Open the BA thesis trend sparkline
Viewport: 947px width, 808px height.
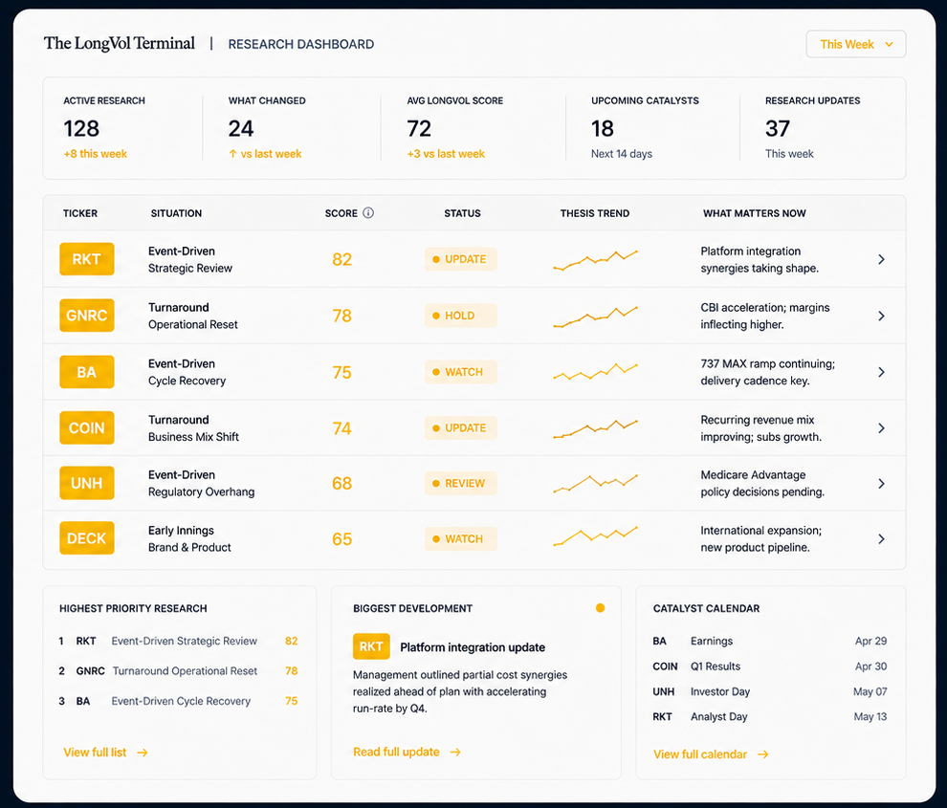(596, 371)
